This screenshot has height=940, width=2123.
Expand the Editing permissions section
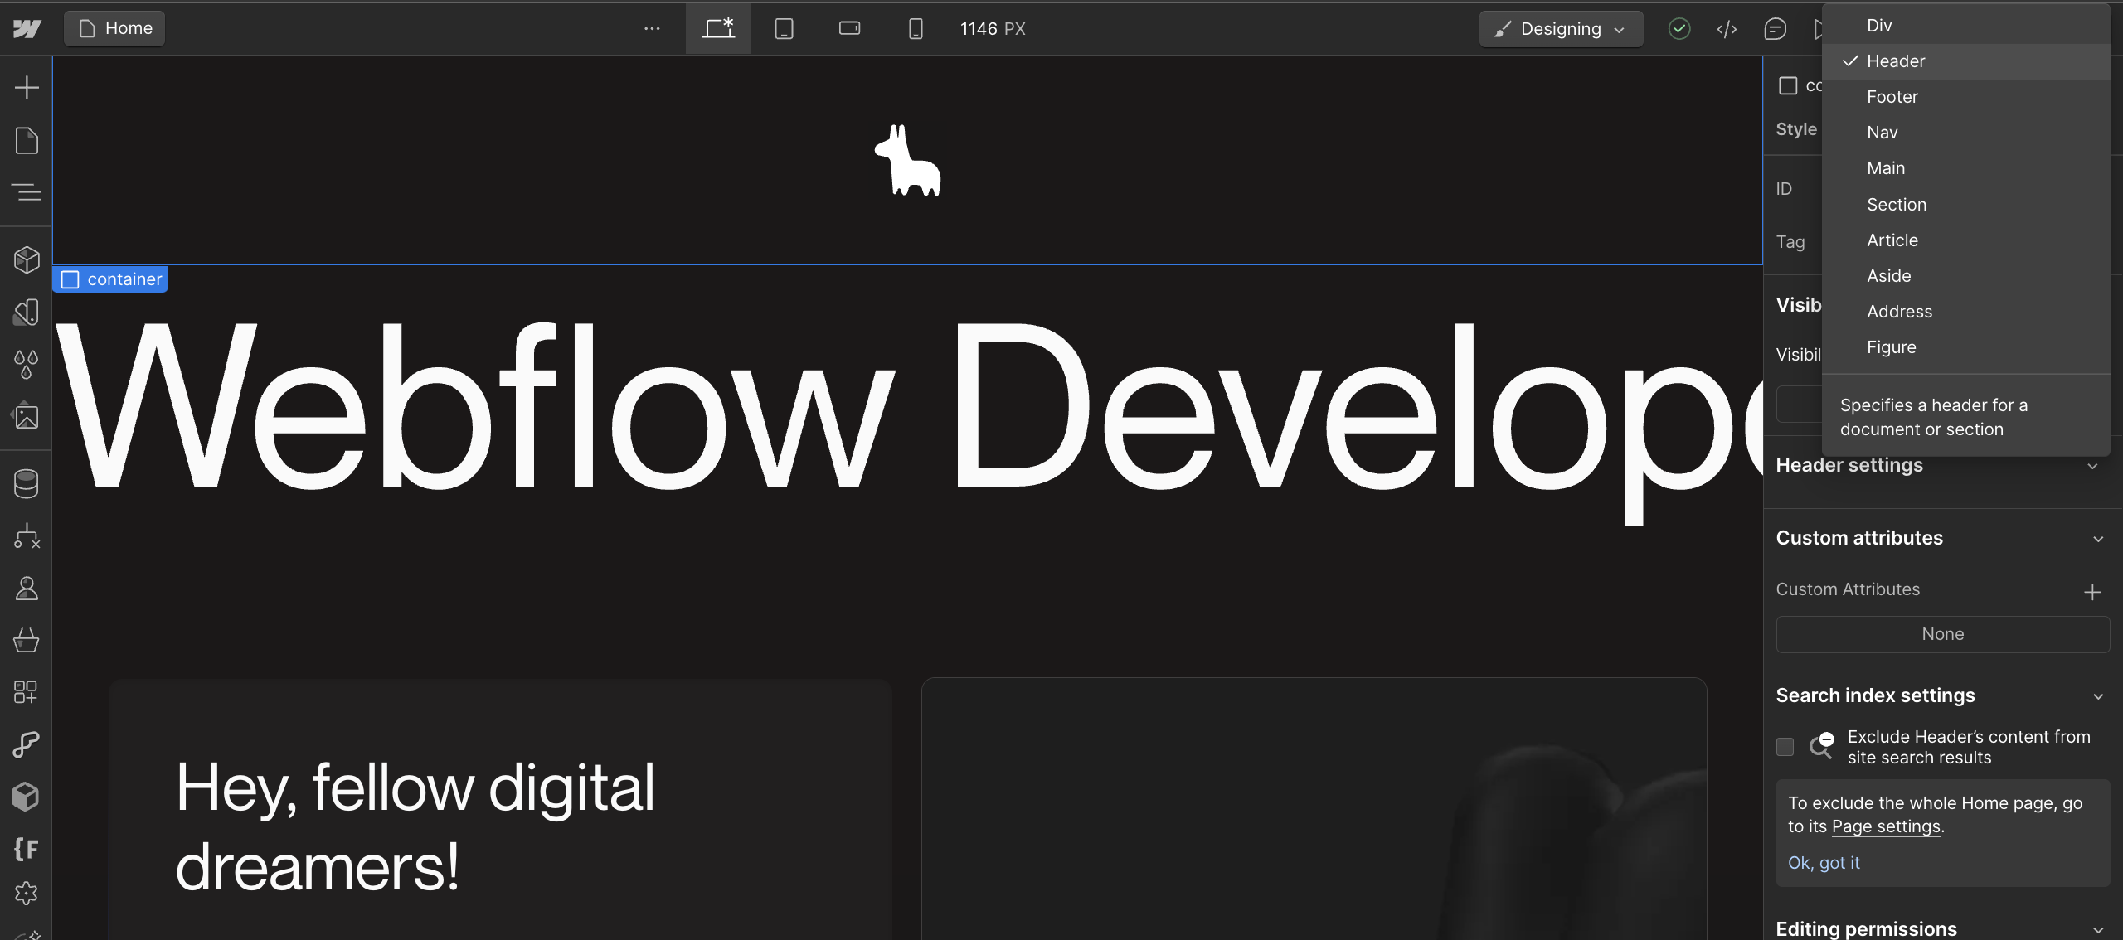pyautogui.click(x=2098, y=929)
